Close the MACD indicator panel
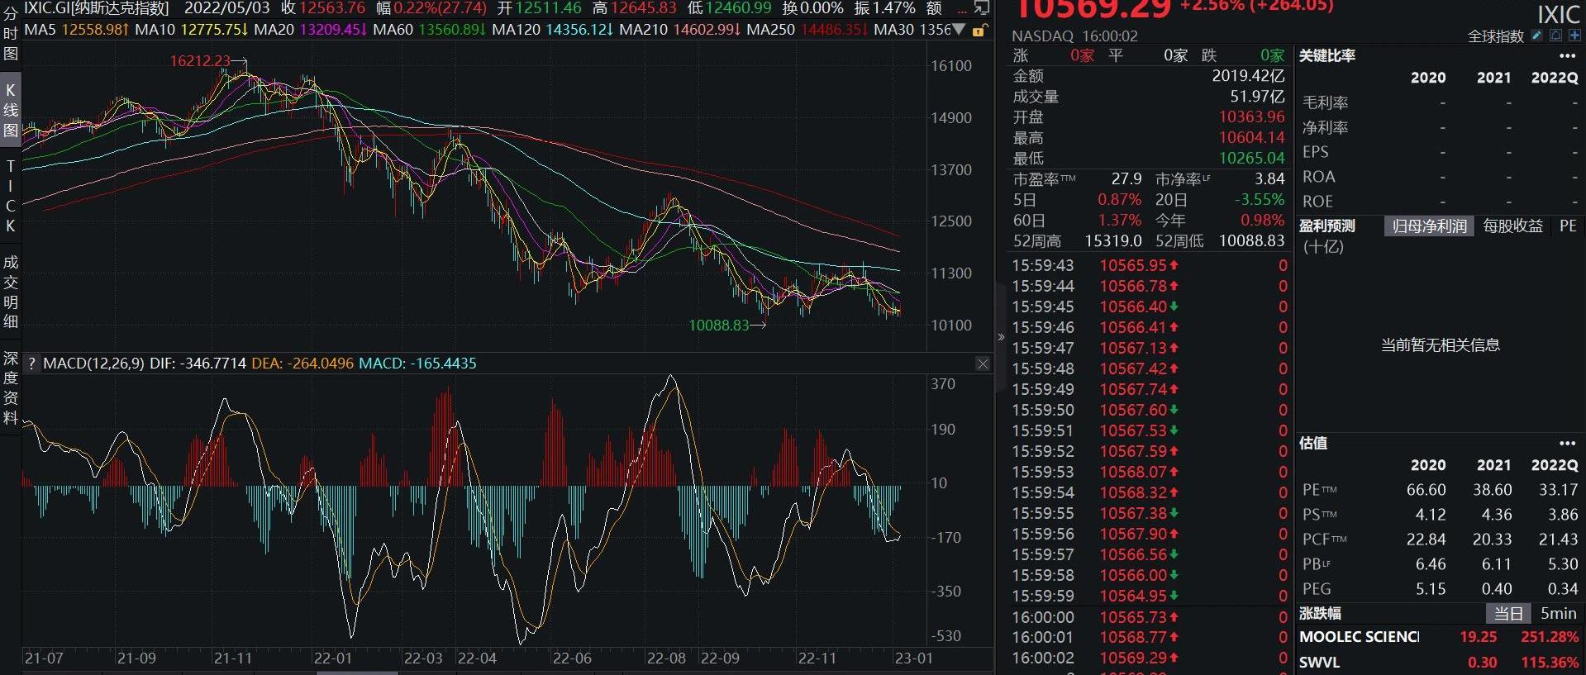Image resolution: width=1586 pixels, height=675 pixels. pos(982,364)
